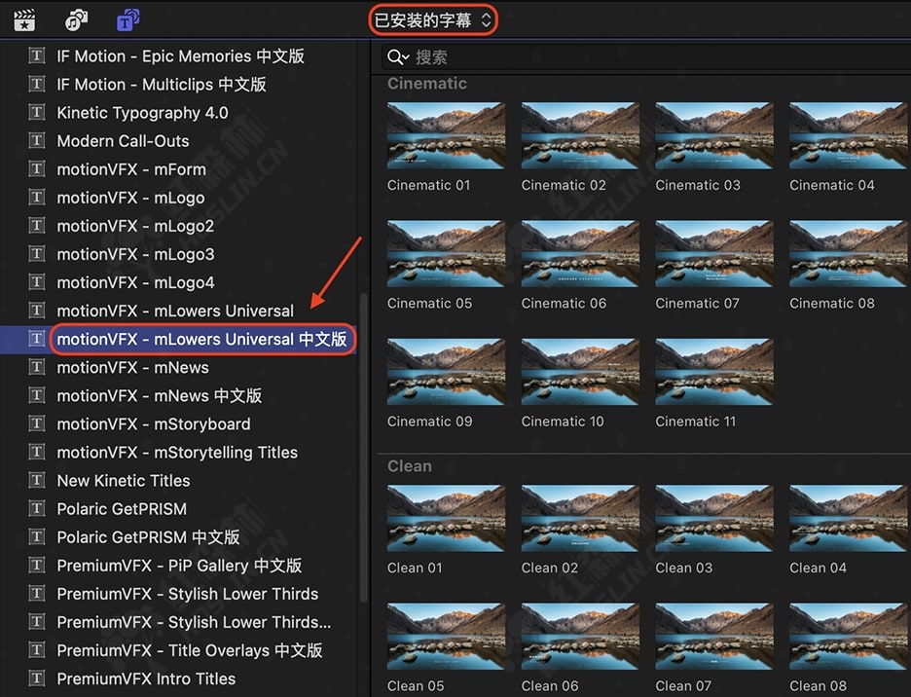
Task: Select PremiumVFX - PiP Gallery 中文版 category
Action: [179, 566]
